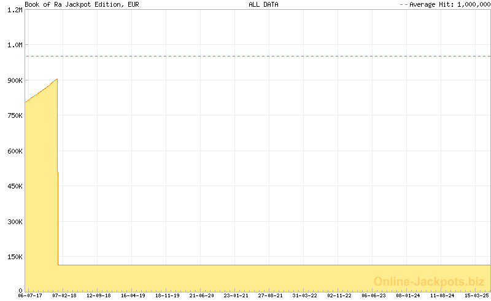
Task: Select the 06-07-17 date label
Action: [x=29, y=295]
